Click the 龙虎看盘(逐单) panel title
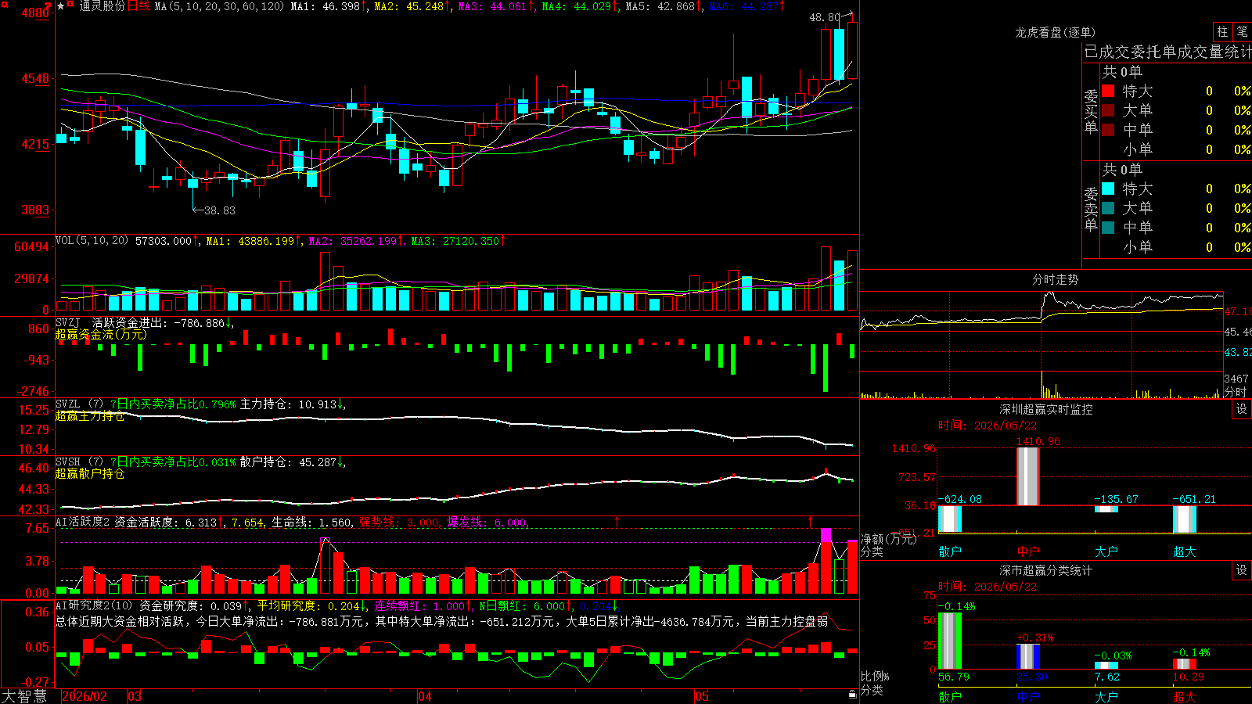This screenshot has width=1252, height=704. coord(1055,32)
